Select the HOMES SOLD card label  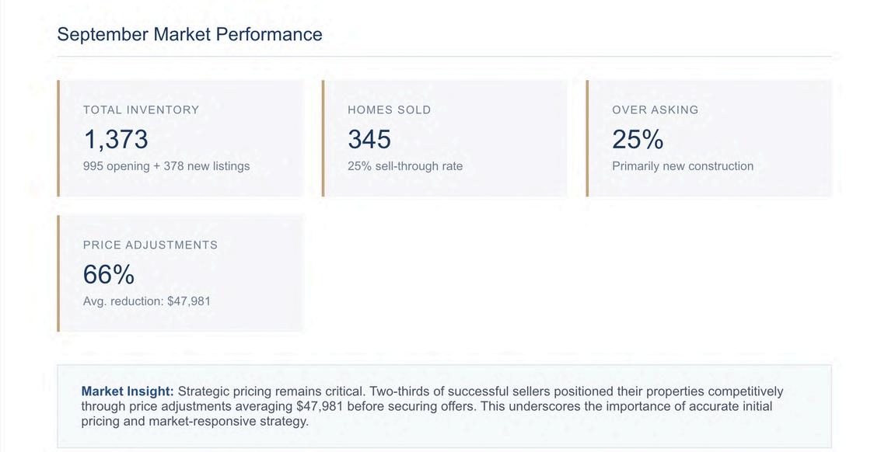pyautogui.click(x=389, y=110)
